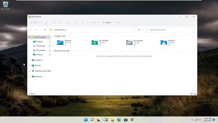Open the See more ellipsis menu
This screenshot has width=218, height=123.
[x=118, y=23]
